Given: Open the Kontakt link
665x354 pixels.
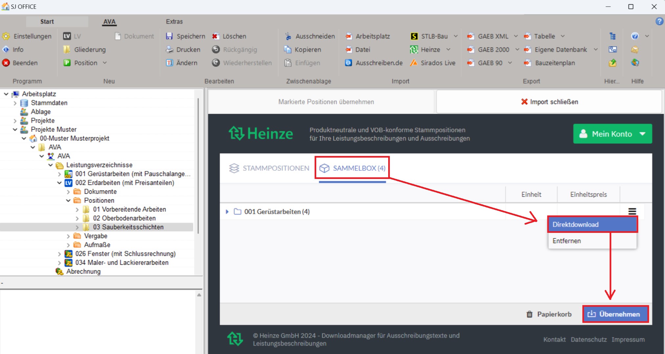Looking at the screenshot, I should 554,340.
